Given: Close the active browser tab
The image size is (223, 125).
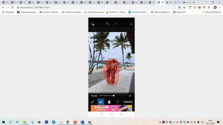Looking at the screenshot, I should (x=163, y=2).
